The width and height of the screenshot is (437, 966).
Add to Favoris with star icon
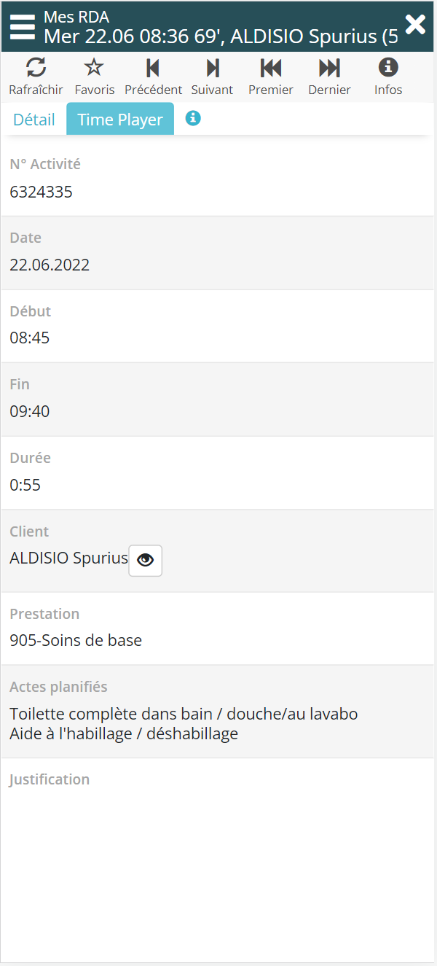click(94, 69)
